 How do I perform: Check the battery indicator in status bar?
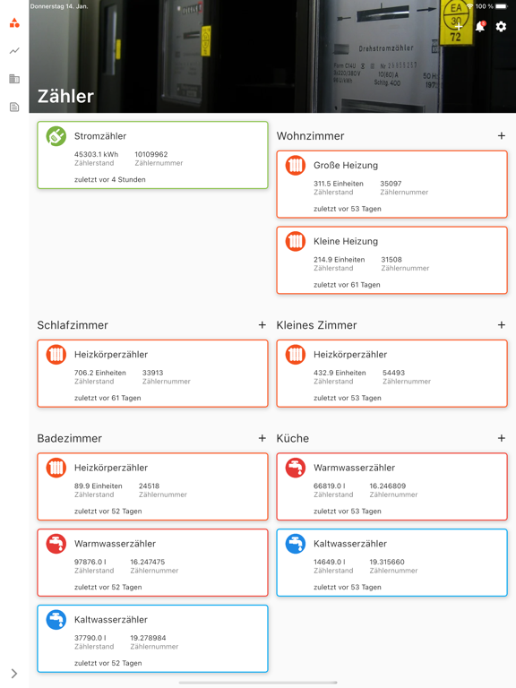click(x=501, y=6)
